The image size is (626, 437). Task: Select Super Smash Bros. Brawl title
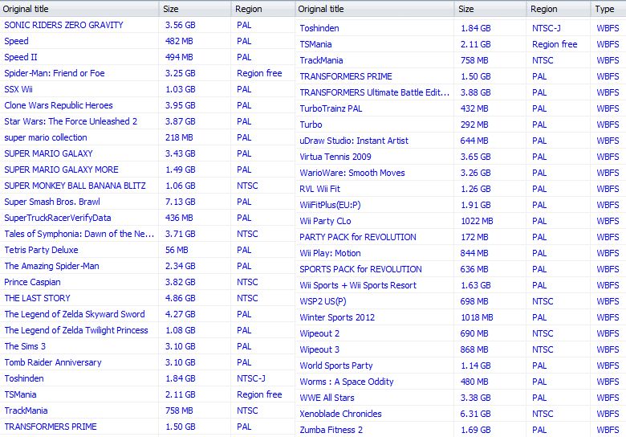[x=52, y=202]
